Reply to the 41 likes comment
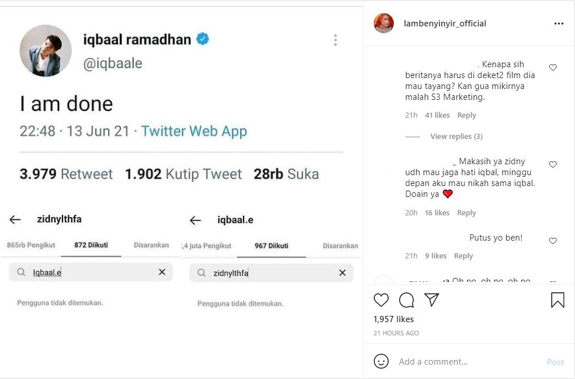Image resolution: width=575 pixels, height=379 pixels. (x=466, y=115)
